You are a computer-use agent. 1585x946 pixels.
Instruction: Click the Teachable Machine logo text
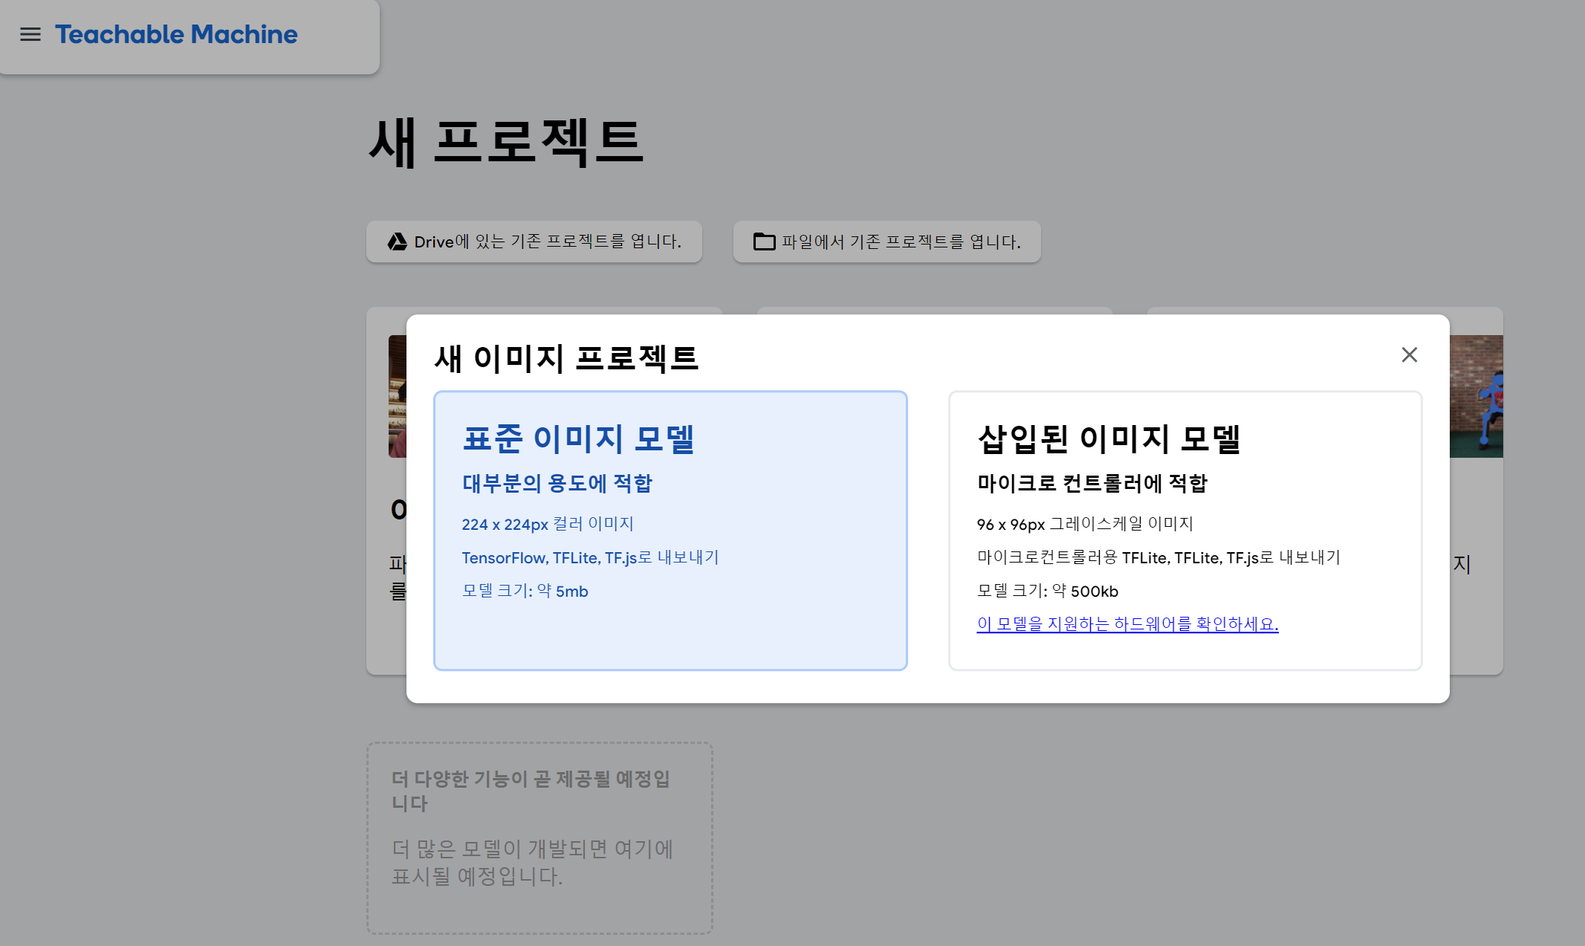click(x=176, y=34)
